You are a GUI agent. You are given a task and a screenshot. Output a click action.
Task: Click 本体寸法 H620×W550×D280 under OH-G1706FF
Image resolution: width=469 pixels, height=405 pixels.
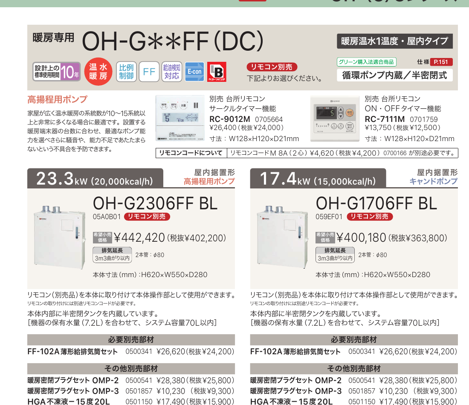click(x=373, y=275)
